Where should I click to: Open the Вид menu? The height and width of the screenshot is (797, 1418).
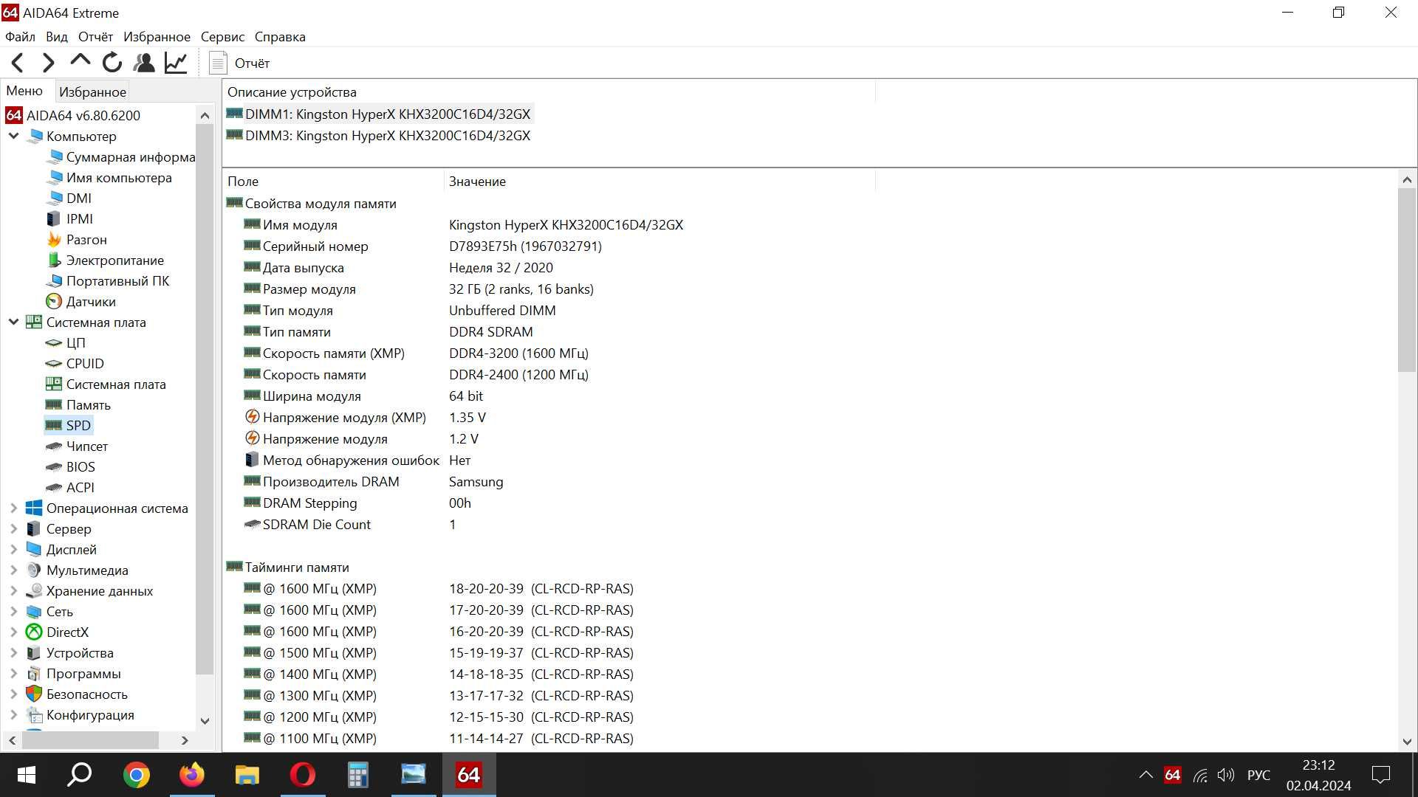click(x=56, y=37)
